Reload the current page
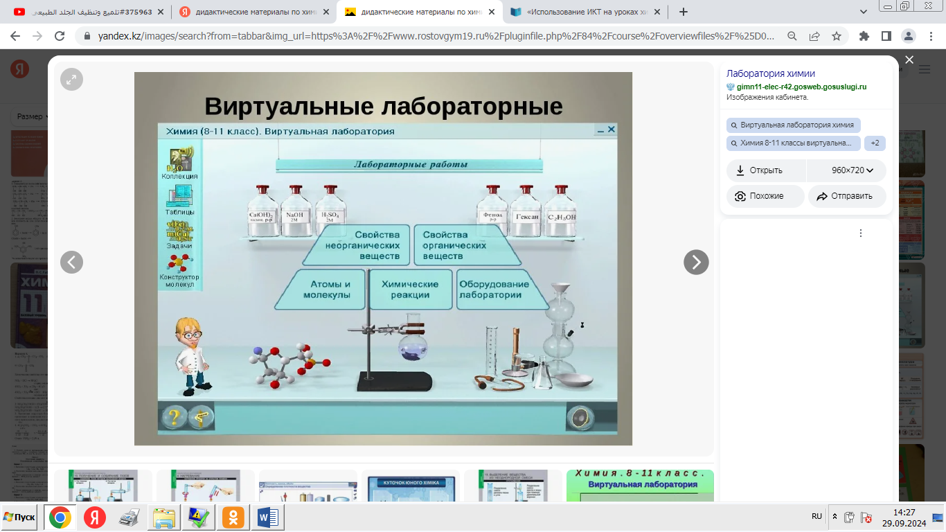Viewport: 946px width, 532px height. click(60, 36)
